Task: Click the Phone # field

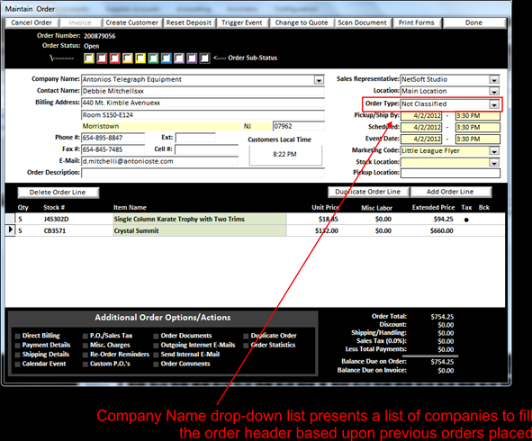Action: coord(113,138)
